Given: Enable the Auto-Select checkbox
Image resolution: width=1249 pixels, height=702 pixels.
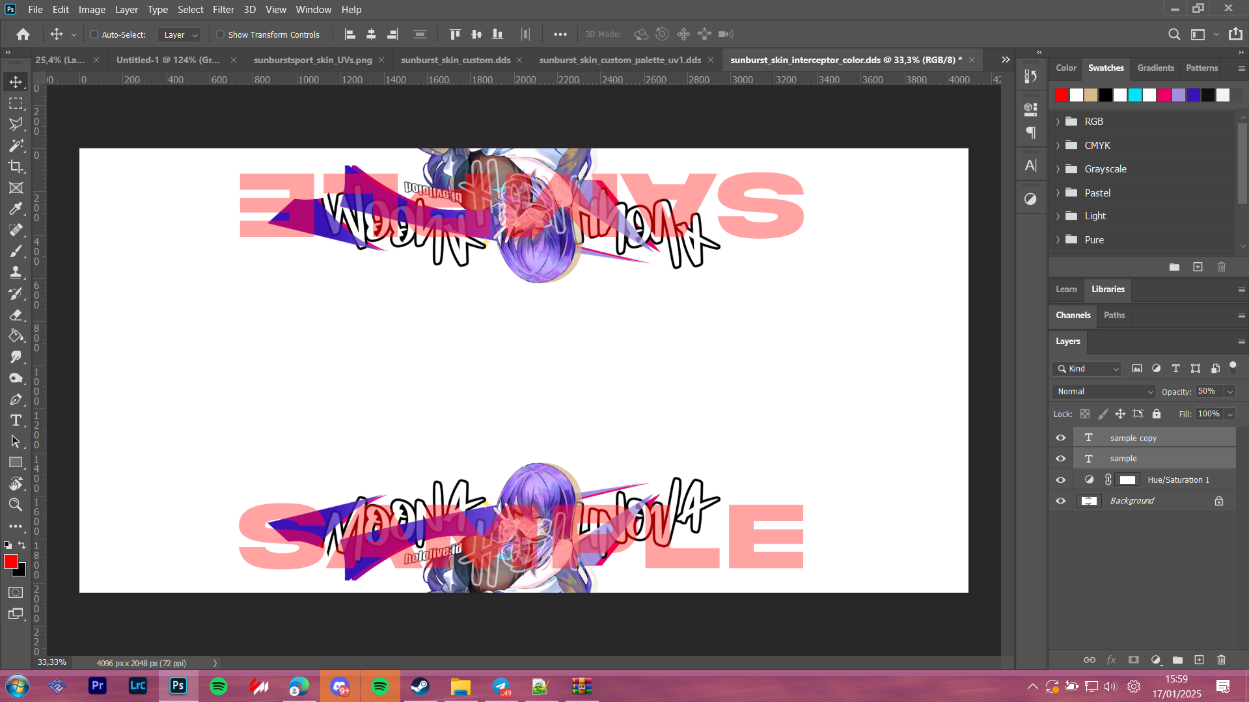Looking at the screenshot, I should (94, 34).
